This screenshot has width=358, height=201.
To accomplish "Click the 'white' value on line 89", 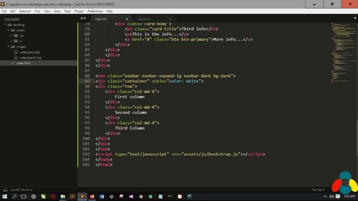I will [x=192, y=81].
